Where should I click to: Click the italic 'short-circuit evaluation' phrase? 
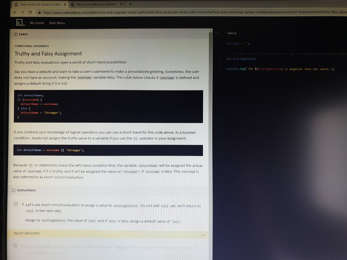[64, 177]
